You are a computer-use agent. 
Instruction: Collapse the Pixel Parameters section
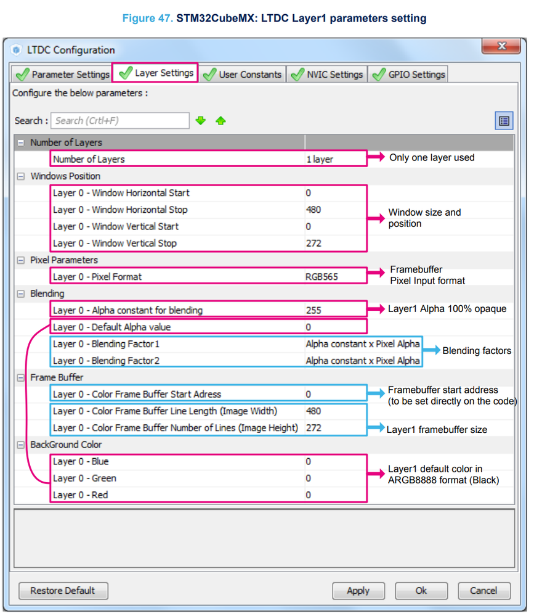tap(21, 260)
